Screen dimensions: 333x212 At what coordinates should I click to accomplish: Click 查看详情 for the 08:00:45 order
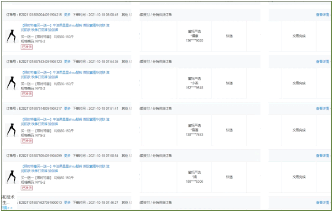coord(323,14)
